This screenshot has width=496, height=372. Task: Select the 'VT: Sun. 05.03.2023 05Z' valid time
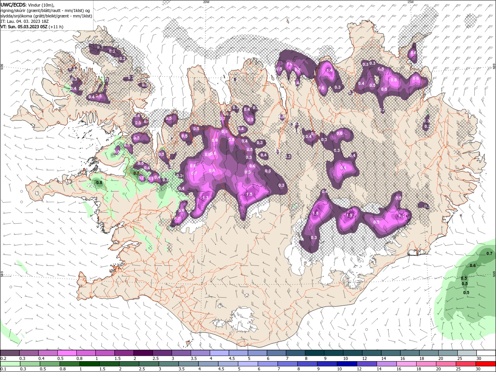24,27
